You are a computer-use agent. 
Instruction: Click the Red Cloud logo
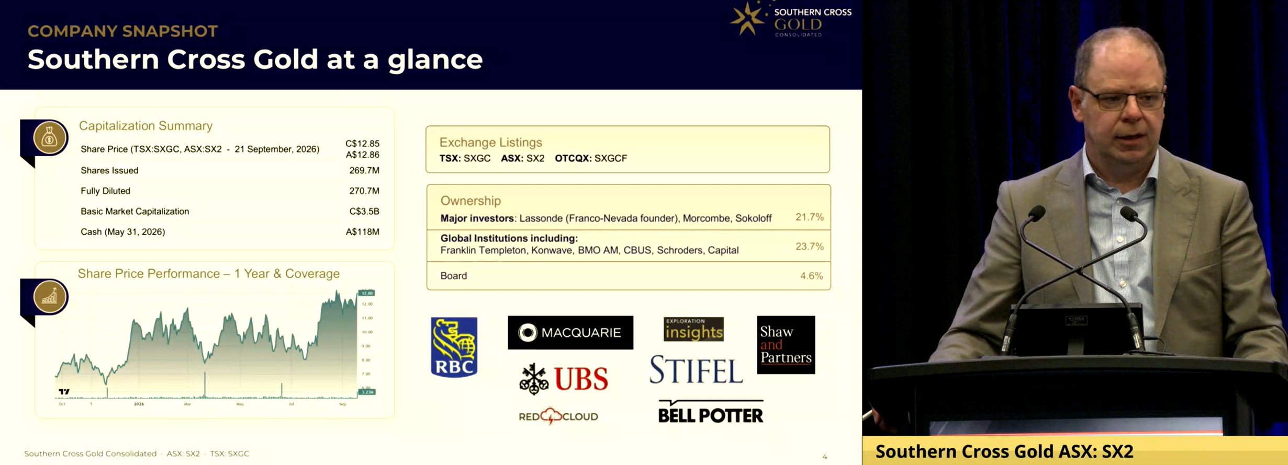[x=558, y=416]
